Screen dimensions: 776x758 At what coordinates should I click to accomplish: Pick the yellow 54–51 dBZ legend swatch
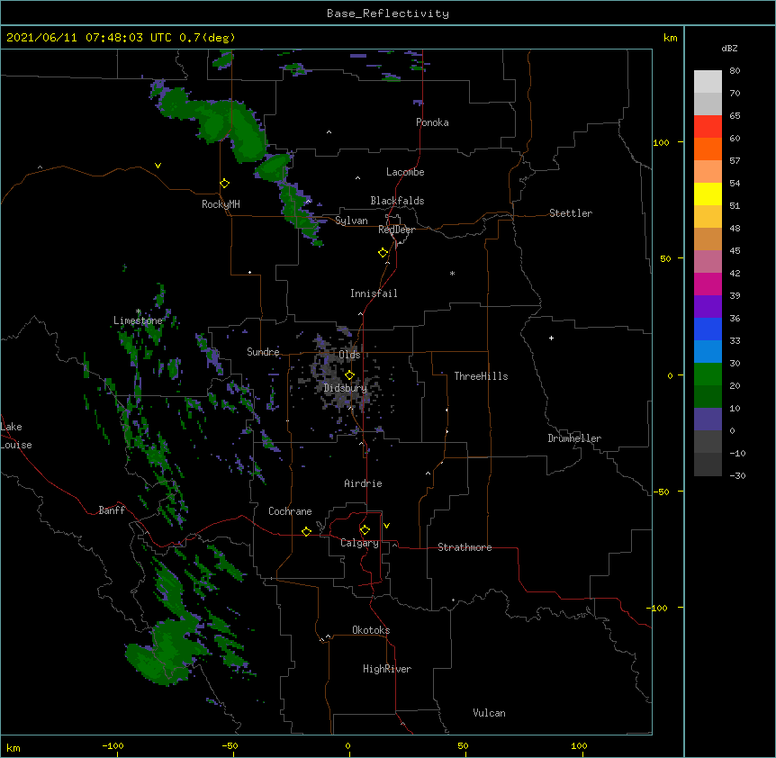coord(708,194)
